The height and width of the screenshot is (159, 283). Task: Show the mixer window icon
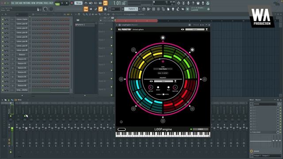click(158, 9)
